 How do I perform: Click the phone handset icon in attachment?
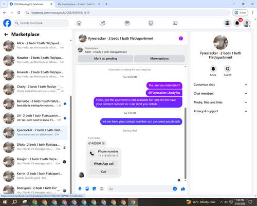pos(92,153)
